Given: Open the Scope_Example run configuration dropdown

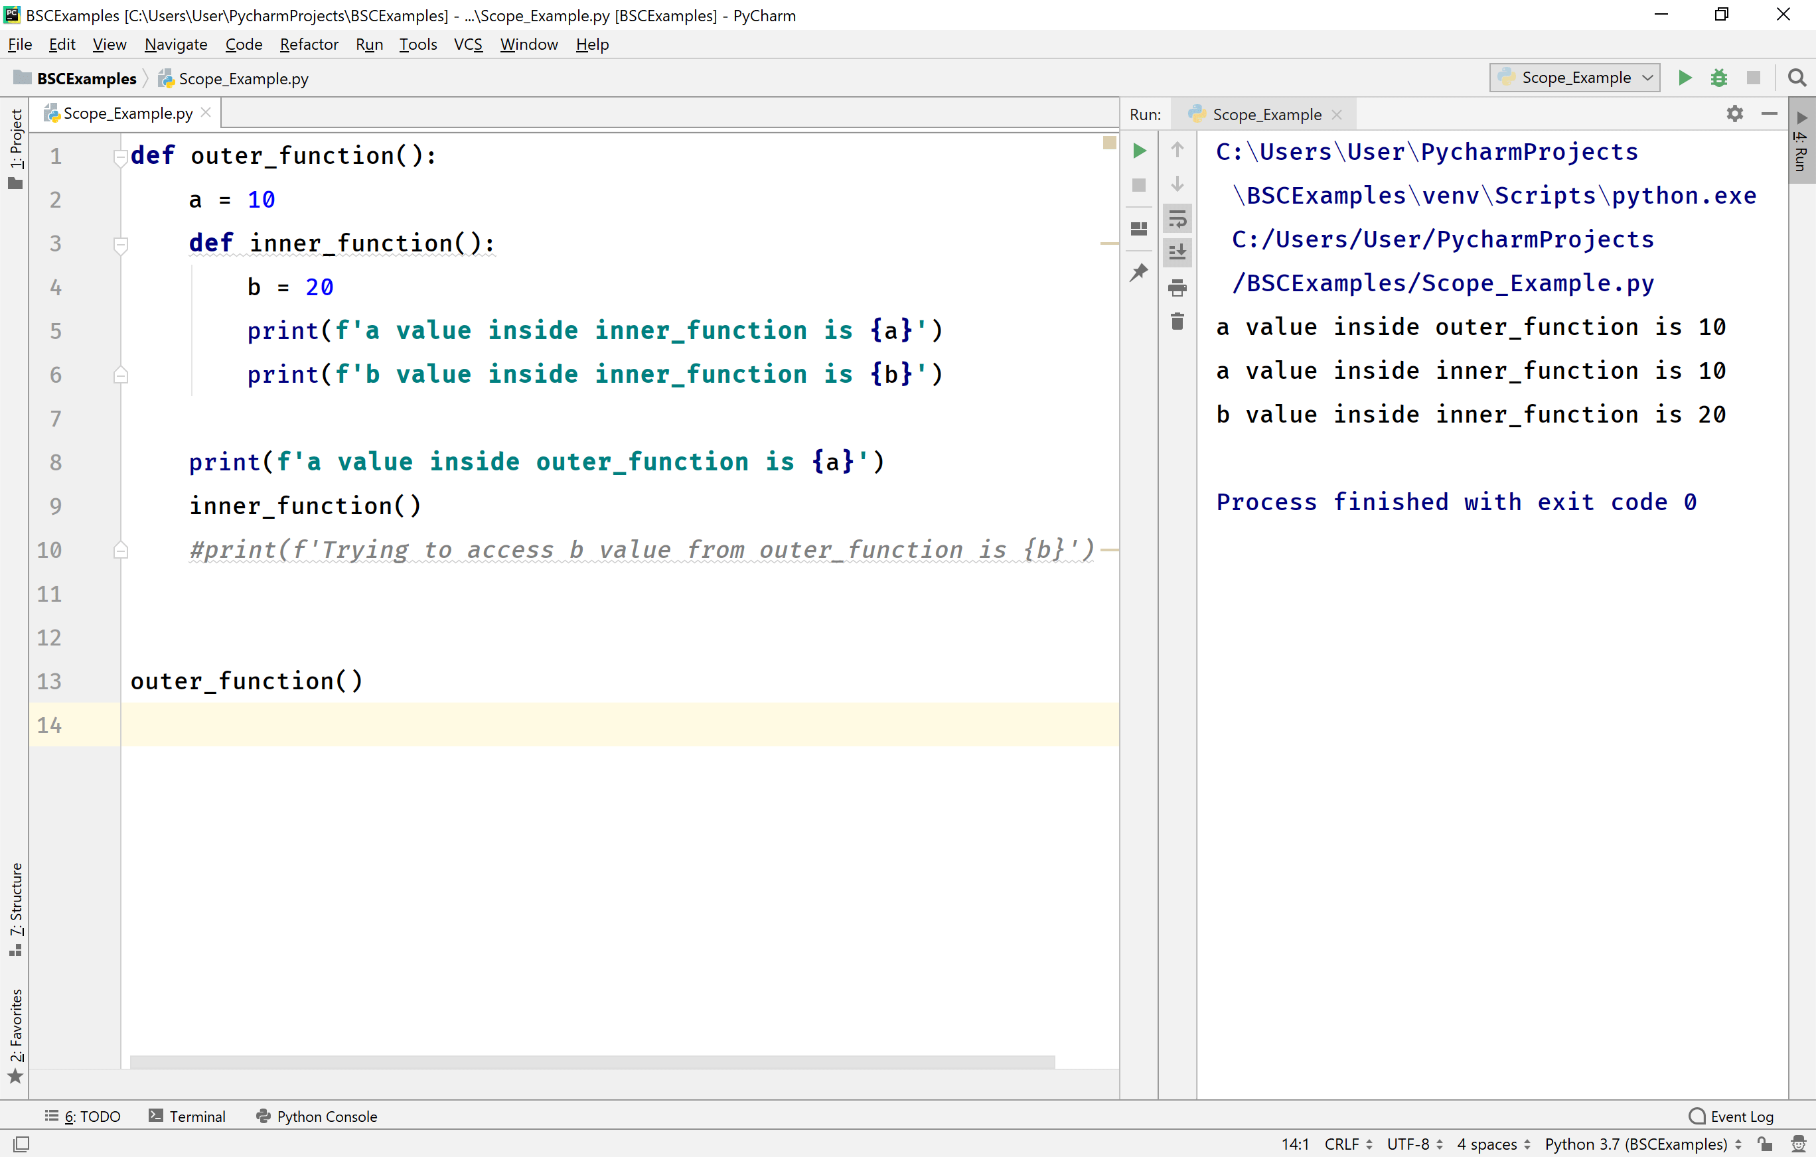Looking at the screenshot, I should [1574, 78].
